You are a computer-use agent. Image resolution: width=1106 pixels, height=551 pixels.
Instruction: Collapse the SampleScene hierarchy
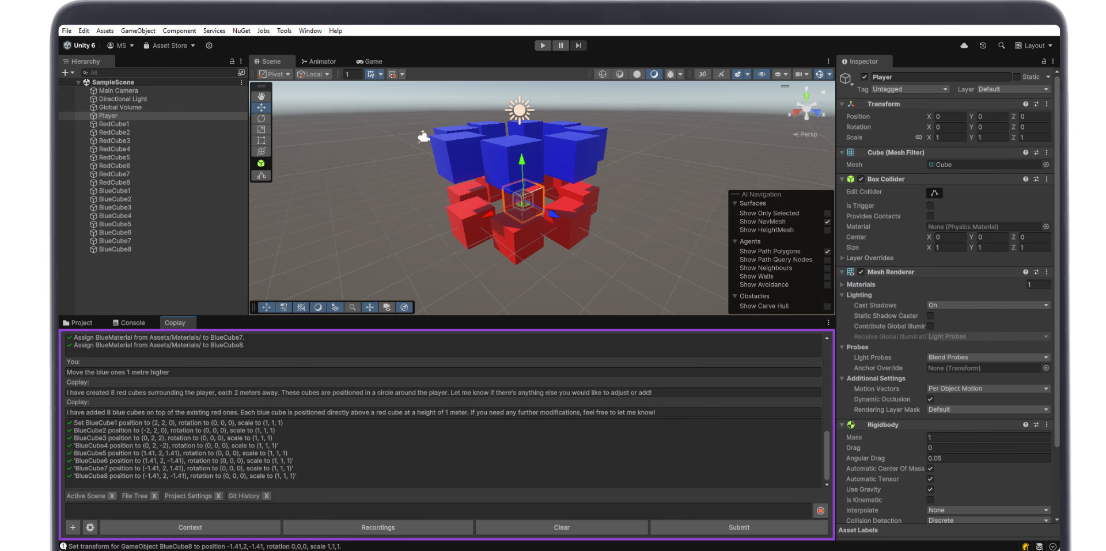coord(78,82)
